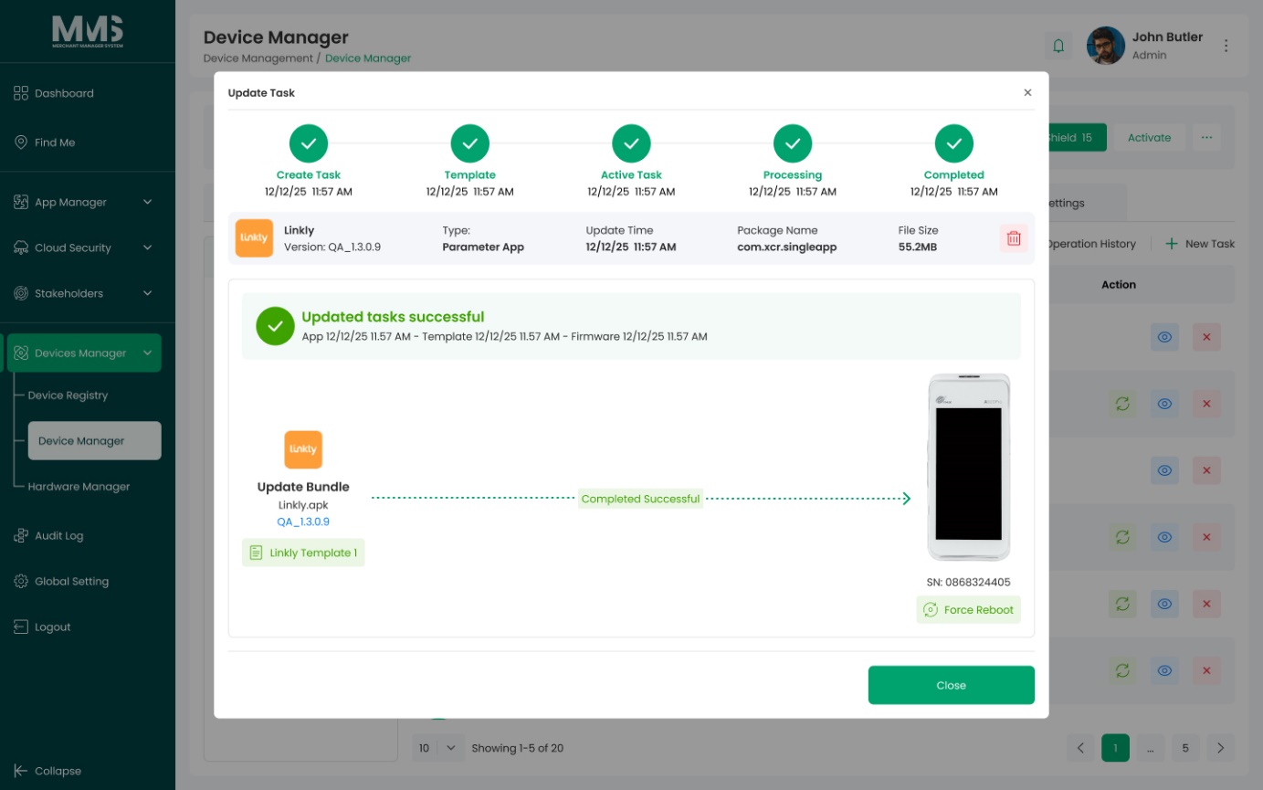Expand the Cloud Security menu chevron
The height and width of the screenshot is (790, 1263).
coord(147,248)
